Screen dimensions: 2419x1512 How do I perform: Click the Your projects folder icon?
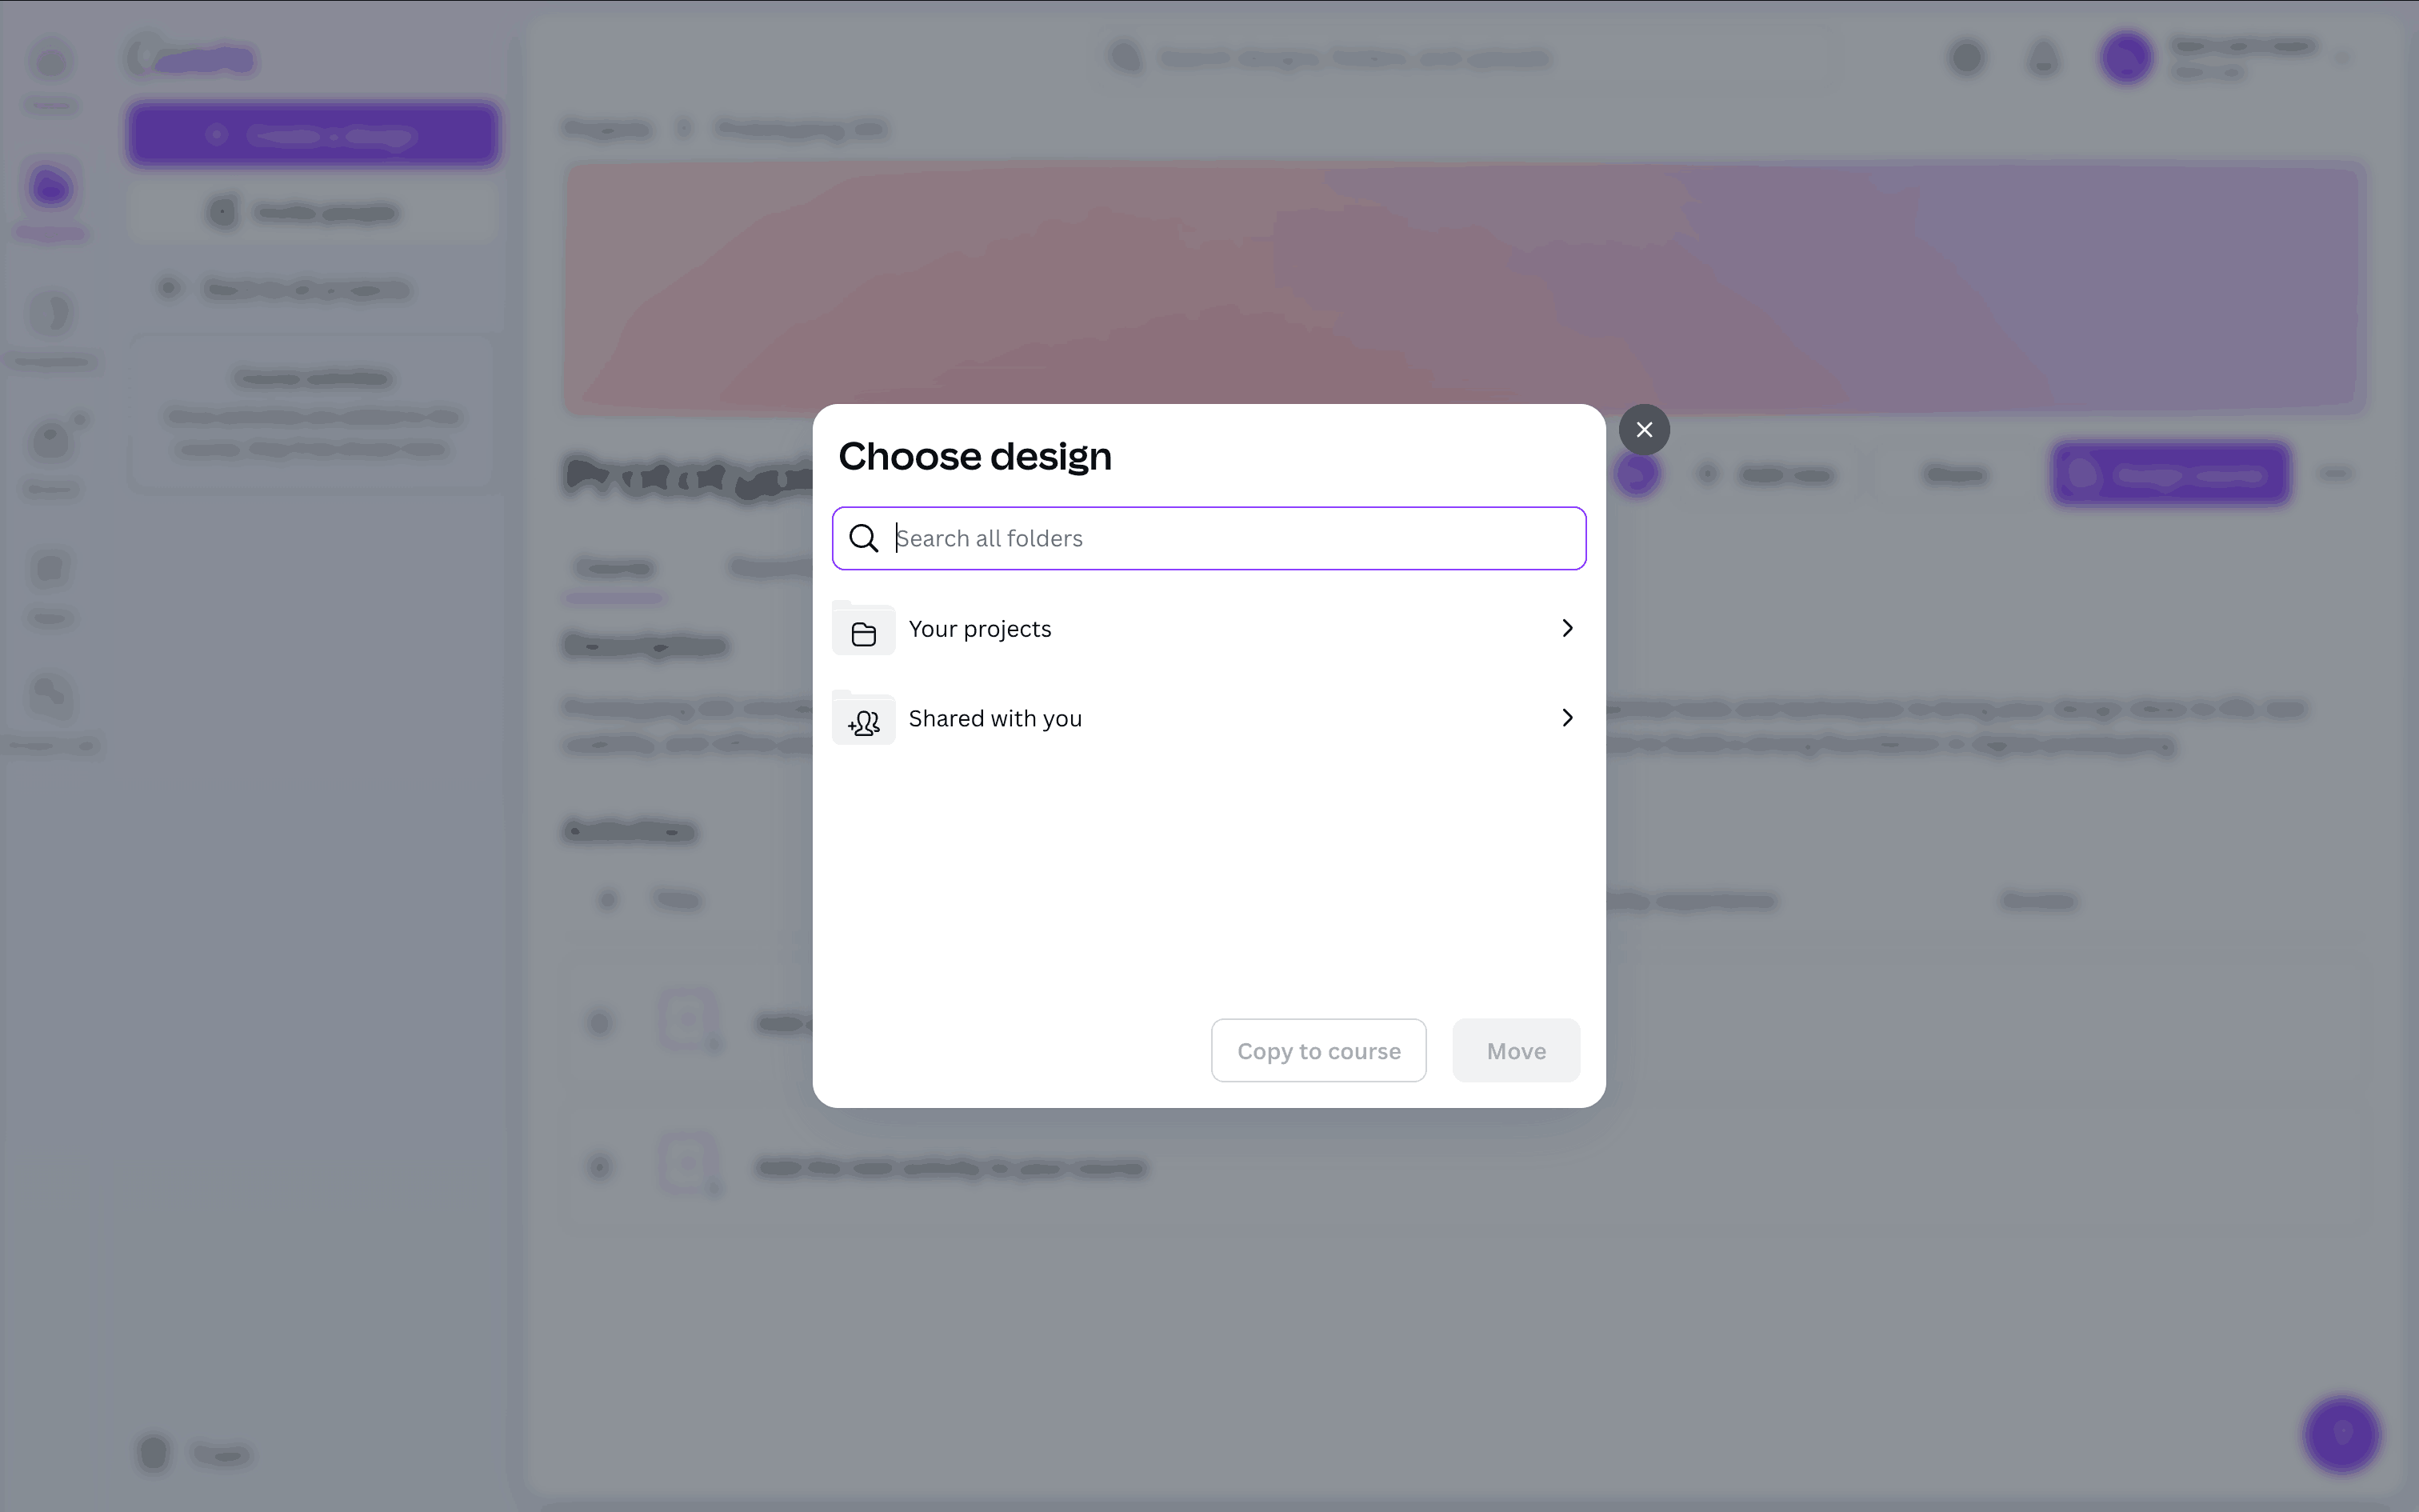coord(864,631)
